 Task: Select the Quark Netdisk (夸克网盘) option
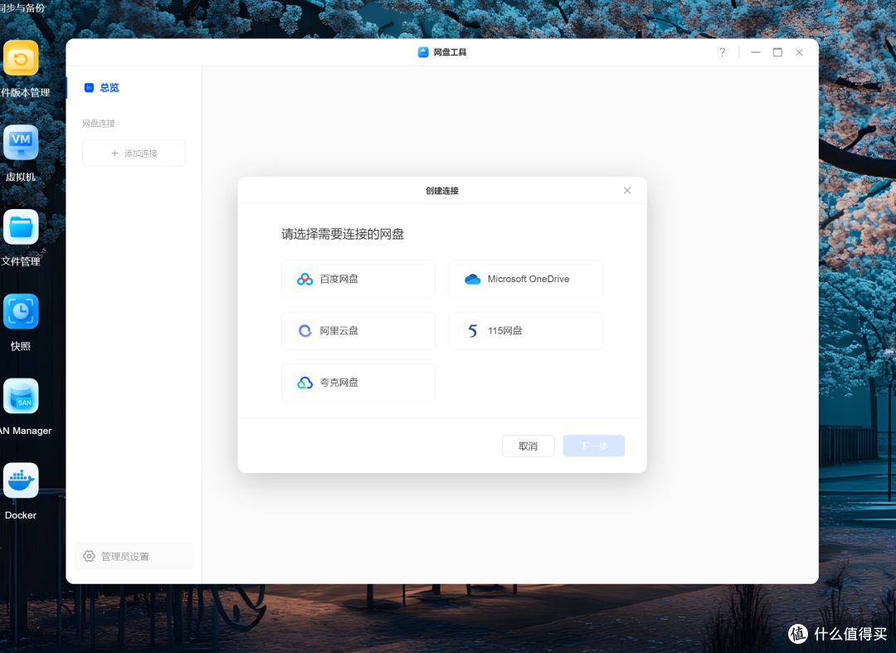pyautogui.click(x=358, y=383)
